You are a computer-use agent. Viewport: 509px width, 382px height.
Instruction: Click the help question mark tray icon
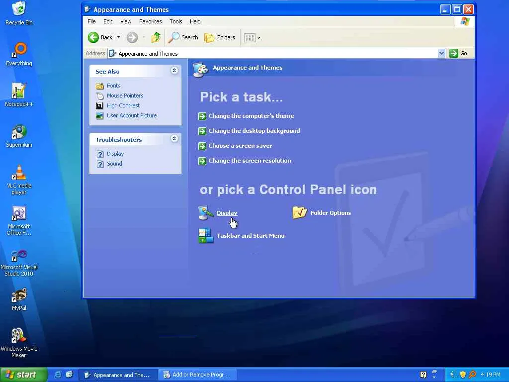click(x=423, y=375)
